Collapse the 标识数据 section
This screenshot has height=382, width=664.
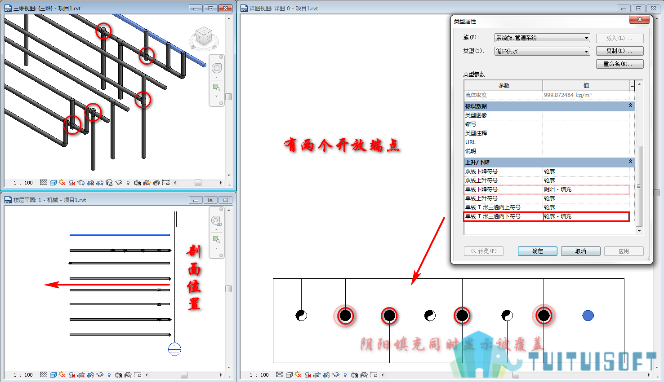tap(630, 105)
